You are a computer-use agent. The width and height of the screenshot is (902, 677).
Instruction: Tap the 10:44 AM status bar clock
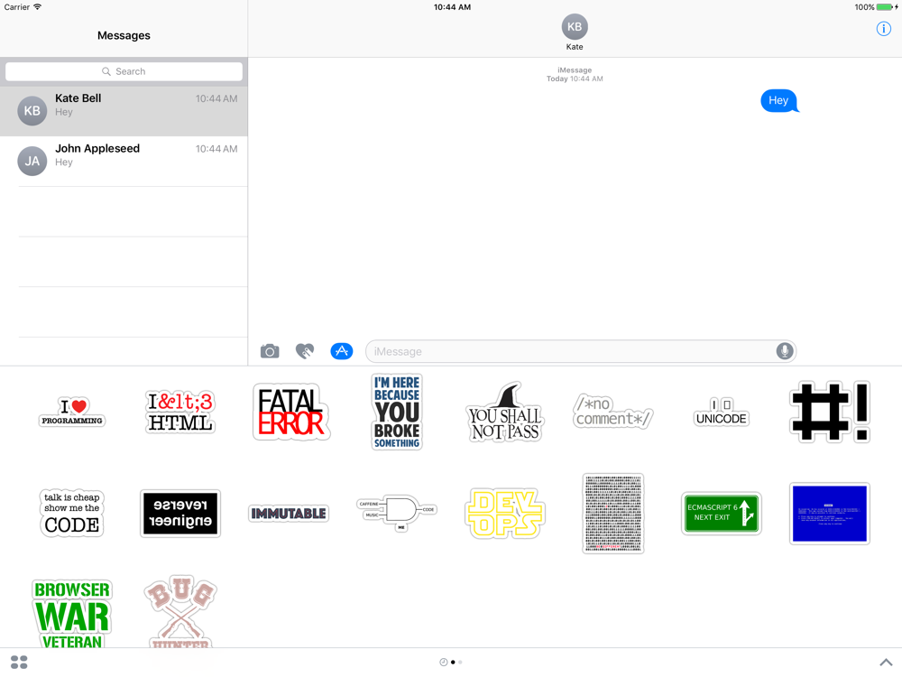(x=452, y=7)
